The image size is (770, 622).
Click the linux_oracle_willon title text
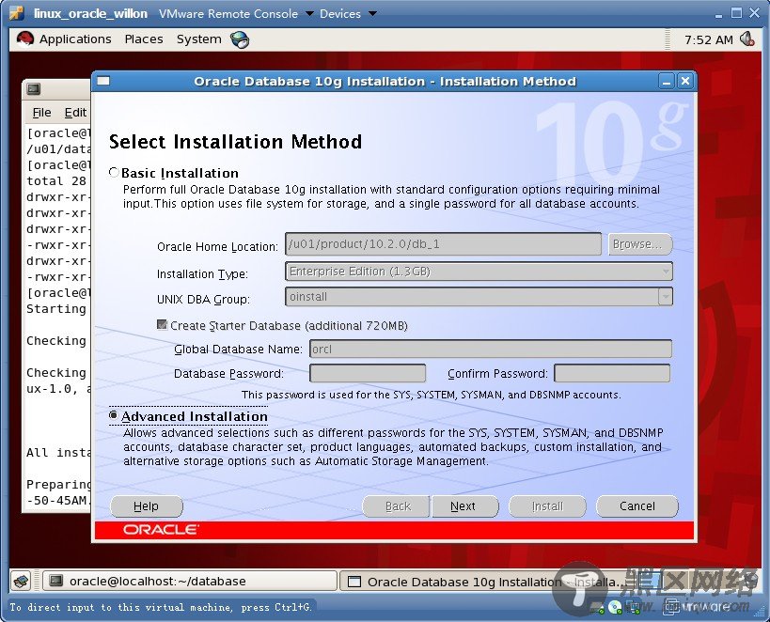[91, 14]
